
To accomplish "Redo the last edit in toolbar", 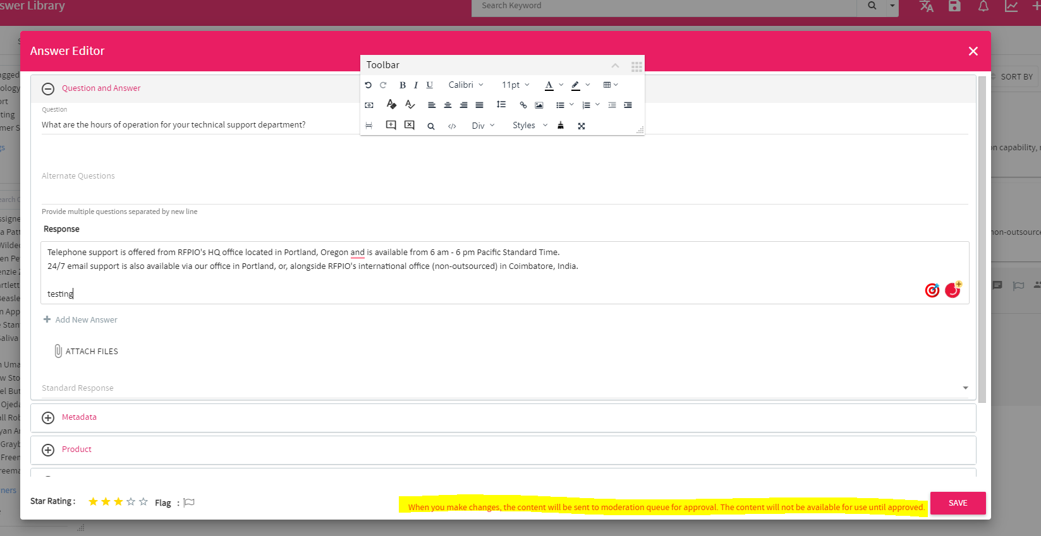I will point(383,85).
